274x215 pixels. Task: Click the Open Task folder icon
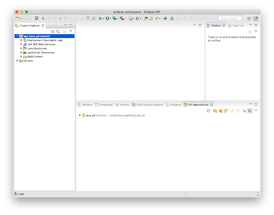point(151,18)
